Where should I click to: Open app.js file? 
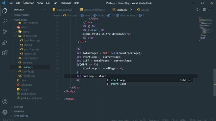[24, 89]
